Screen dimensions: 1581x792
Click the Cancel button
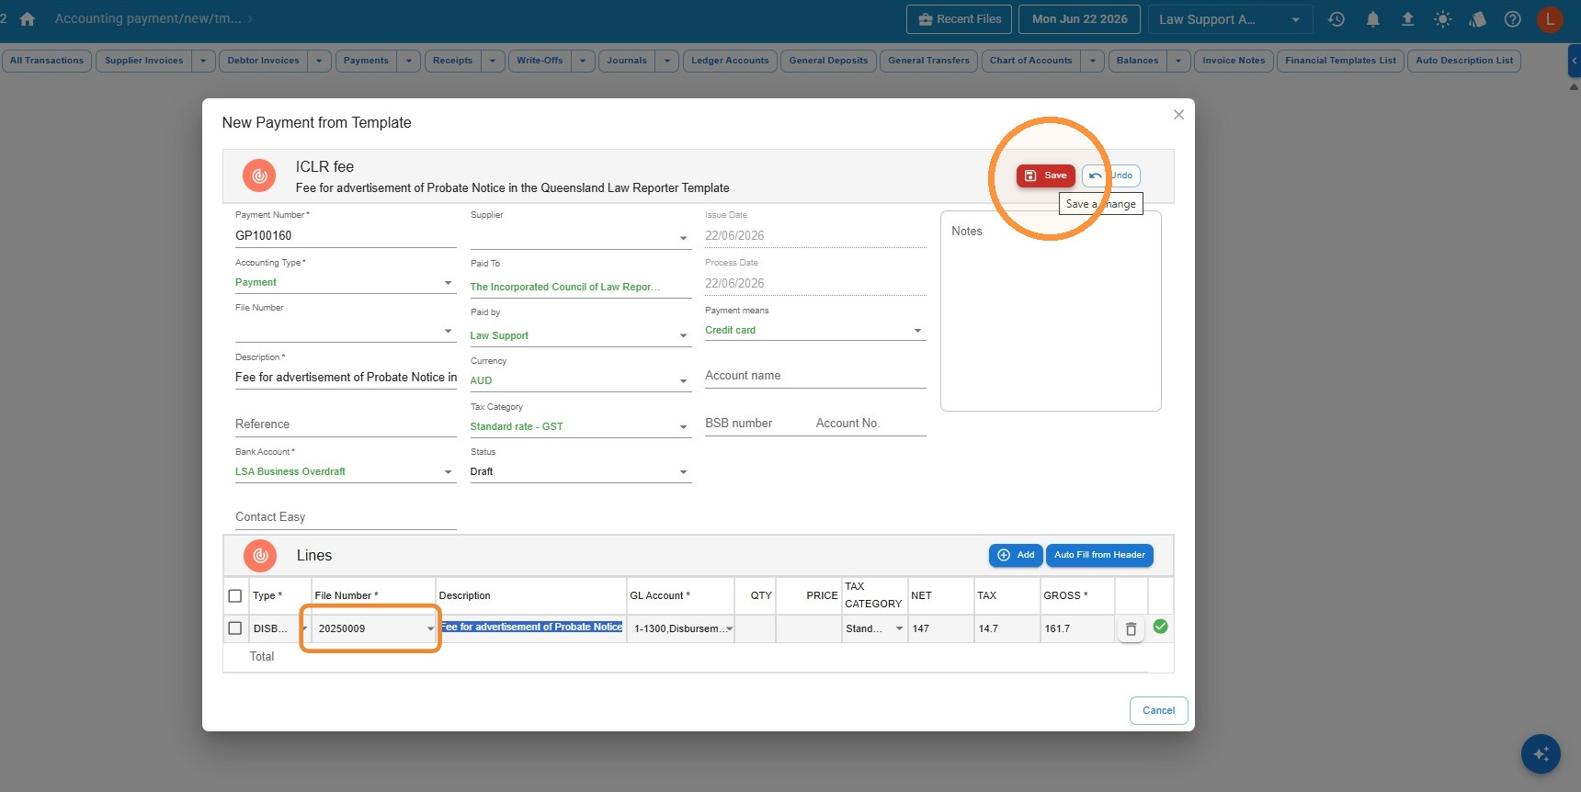click(1158, 710)
